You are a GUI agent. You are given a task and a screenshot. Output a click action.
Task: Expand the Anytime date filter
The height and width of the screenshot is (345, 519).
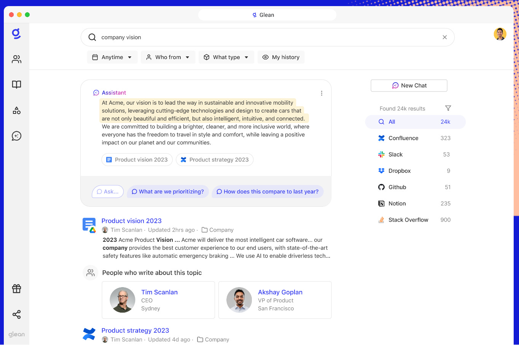point(112,57)
